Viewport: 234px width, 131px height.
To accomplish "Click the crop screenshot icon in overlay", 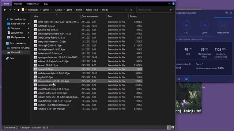I will 179,79.
